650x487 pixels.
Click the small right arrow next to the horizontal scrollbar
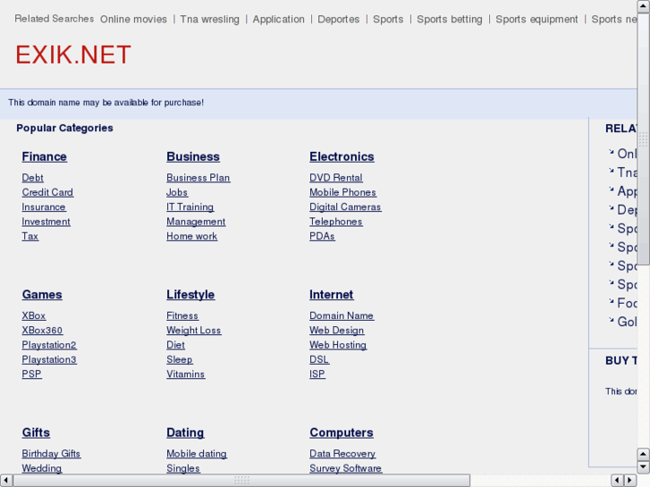coord(630,481)
